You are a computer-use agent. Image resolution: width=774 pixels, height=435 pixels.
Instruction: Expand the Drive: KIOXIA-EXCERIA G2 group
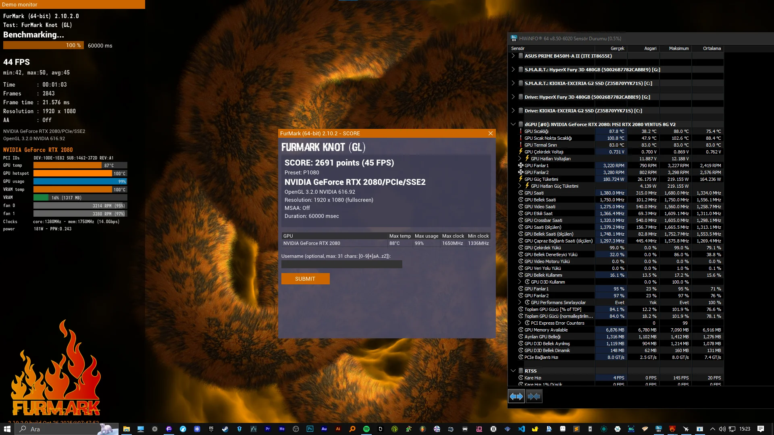click(513, 111)
